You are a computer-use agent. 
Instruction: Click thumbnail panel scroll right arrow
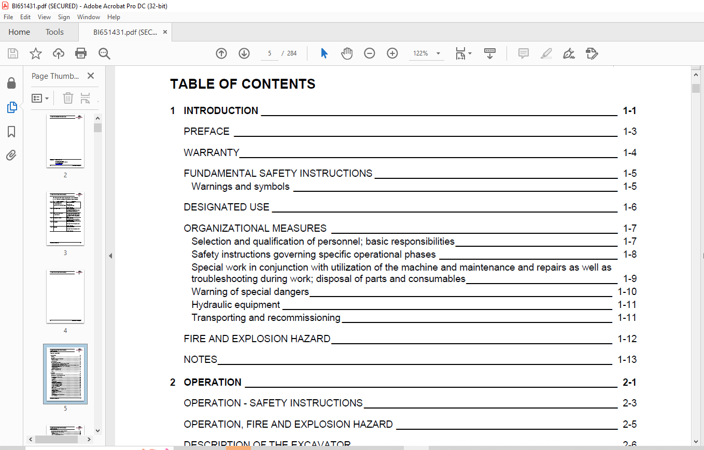click(x=90, y=439)
